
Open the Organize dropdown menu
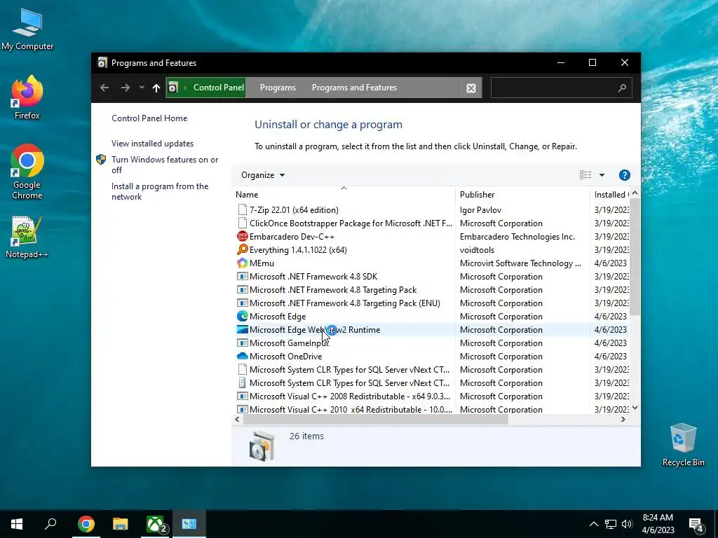coord(263,175)
